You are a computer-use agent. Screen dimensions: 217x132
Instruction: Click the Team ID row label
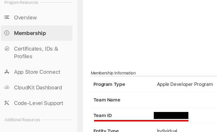click(x=103, y=115)
